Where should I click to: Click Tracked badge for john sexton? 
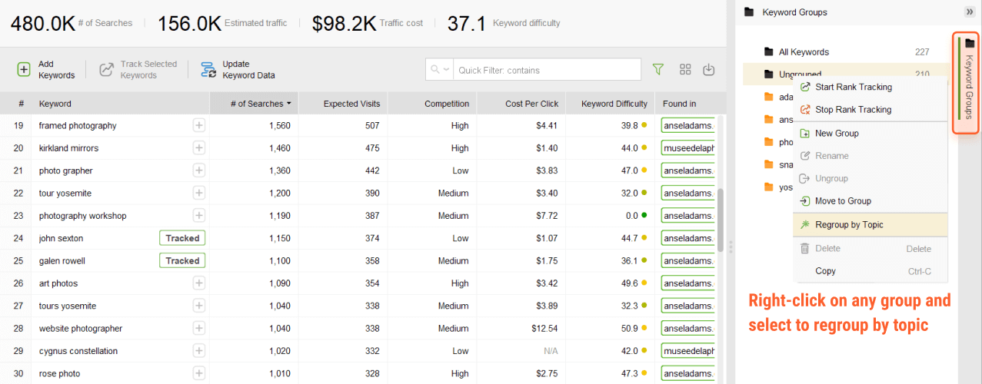182,238
